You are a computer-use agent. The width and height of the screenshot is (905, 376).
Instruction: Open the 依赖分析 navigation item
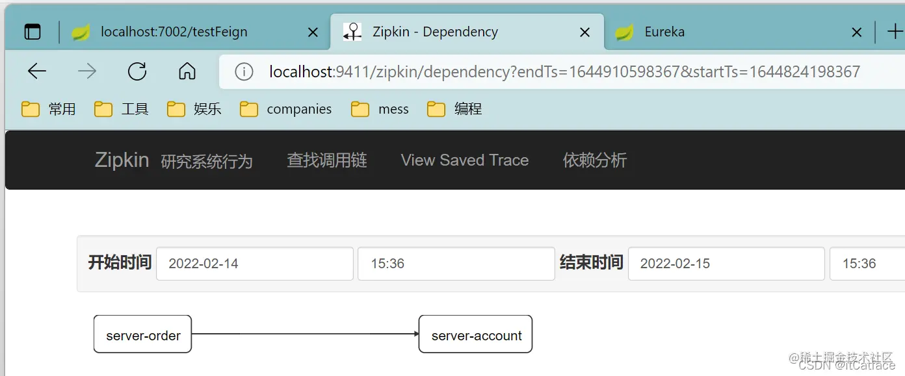point(595,160)
